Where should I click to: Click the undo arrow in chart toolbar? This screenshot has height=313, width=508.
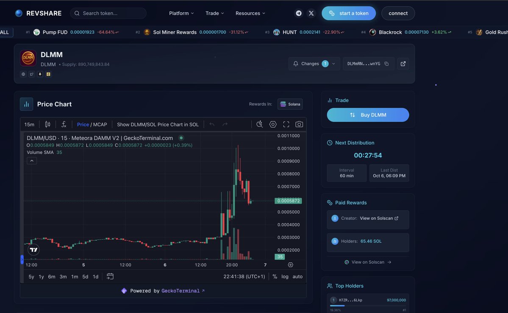tap(212, 125)
